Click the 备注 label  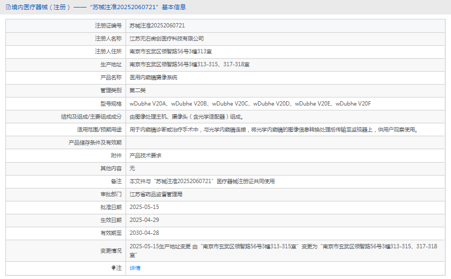[116, 182]
